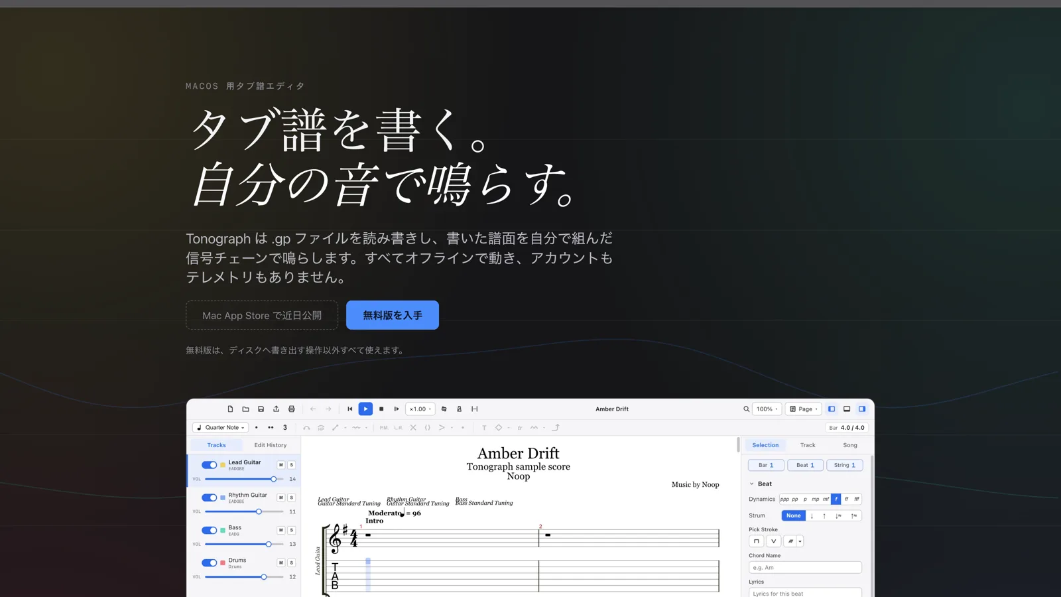Save the score with the floppy icon
The image size is (1061, 597).
[x=261, y=409]
